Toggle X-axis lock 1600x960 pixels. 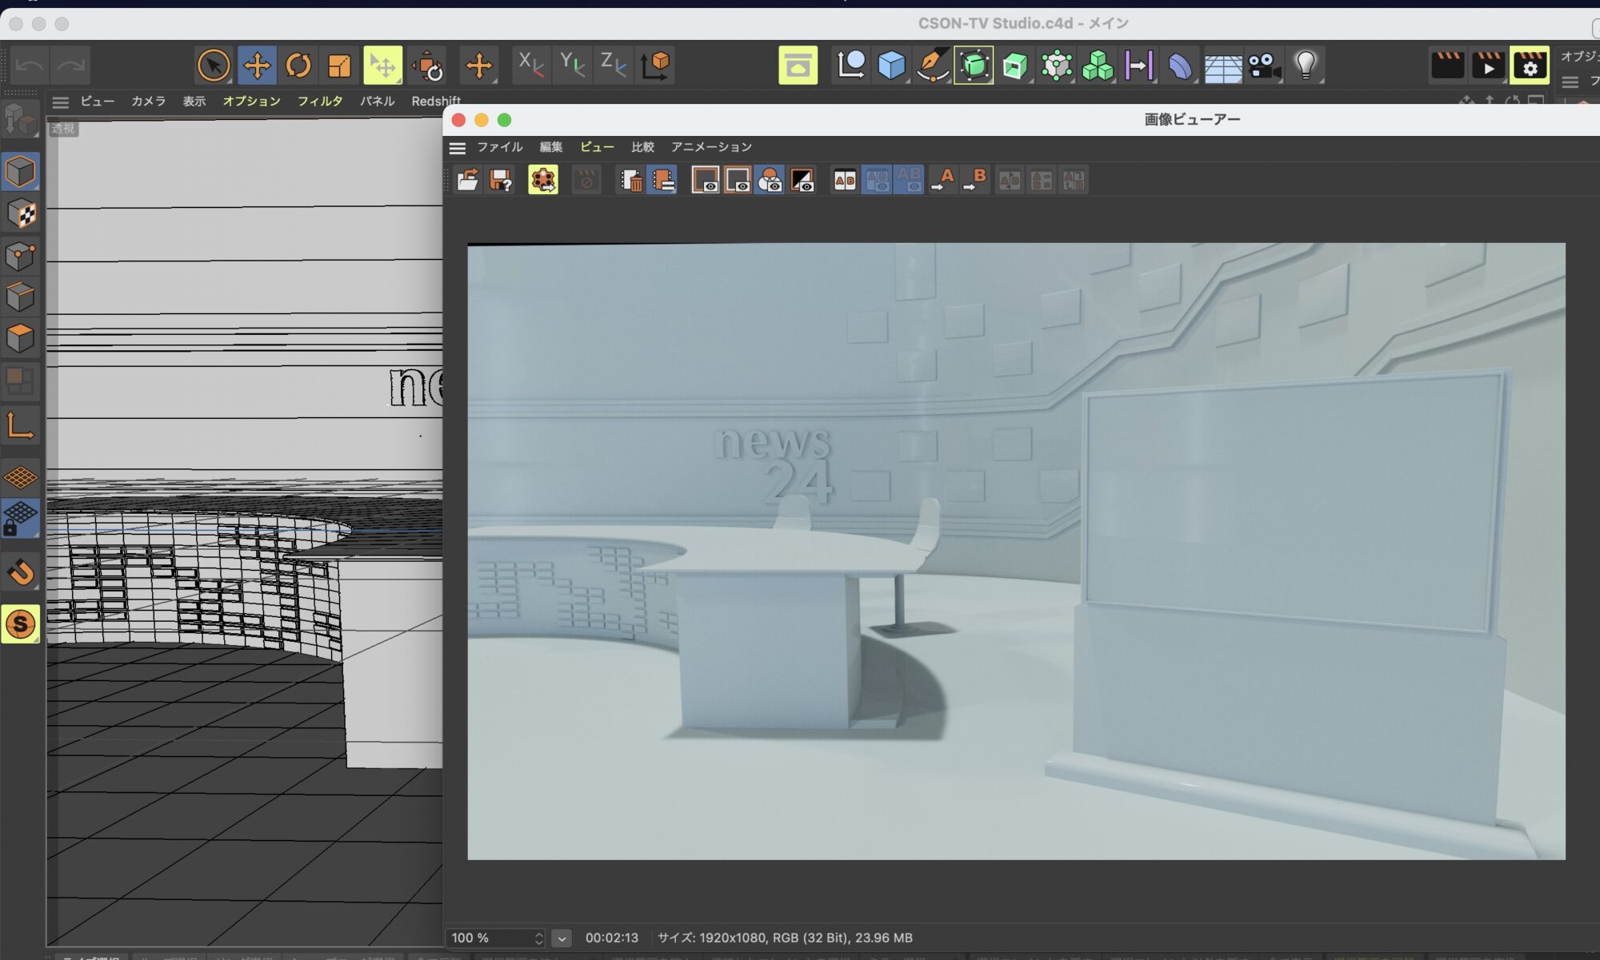(x=530, y=66)
